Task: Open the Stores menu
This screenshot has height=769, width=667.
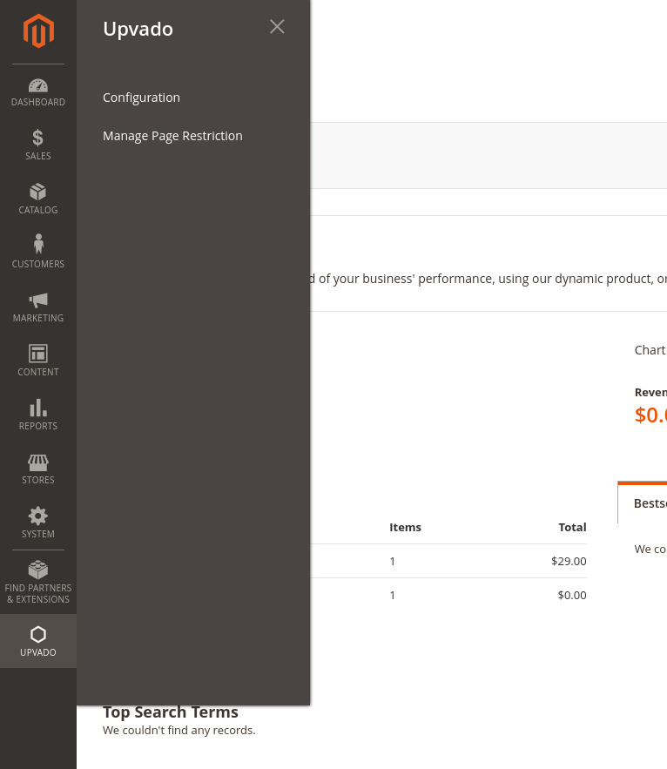Action: coord(38,469)
